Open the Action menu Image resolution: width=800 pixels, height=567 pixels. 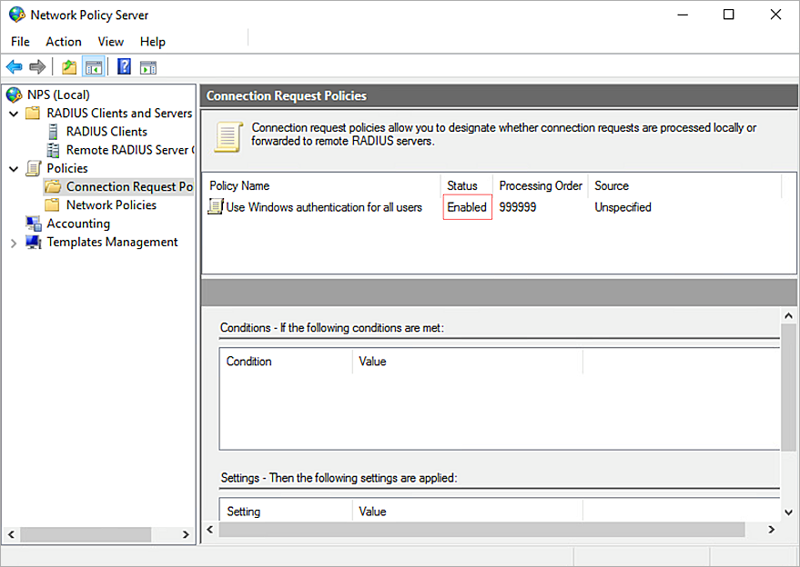click(x=63, y=42)
